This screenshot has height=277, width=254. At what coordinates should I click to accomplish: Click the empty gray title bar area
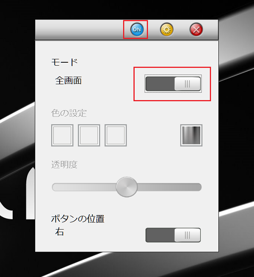[x=79, y=30]
